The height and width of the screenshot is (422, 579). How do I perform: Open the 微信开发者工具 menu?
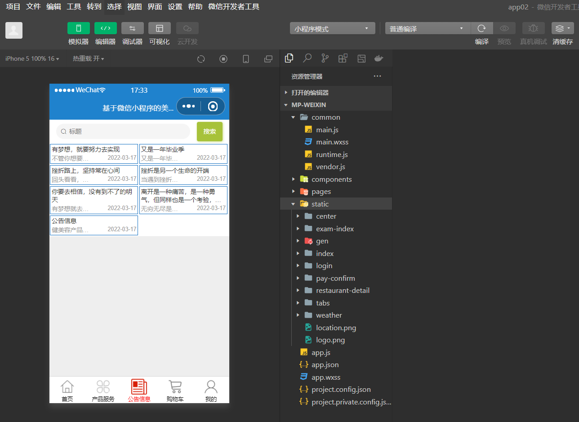[x=234, y=7]
